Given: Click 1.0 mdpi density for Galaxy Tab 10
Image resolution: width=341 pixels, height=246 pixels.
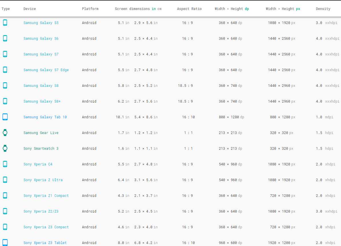Looking at the screenshot, I should pos(324,117).
